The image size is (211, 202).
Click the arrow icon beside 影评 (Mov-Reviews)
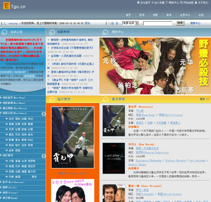coord(1,182)
